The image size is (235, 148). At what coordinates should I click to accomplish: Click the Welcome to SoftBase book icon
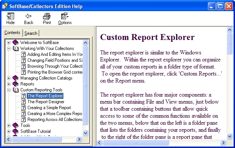pyautogui.click(x=16, y=43)
